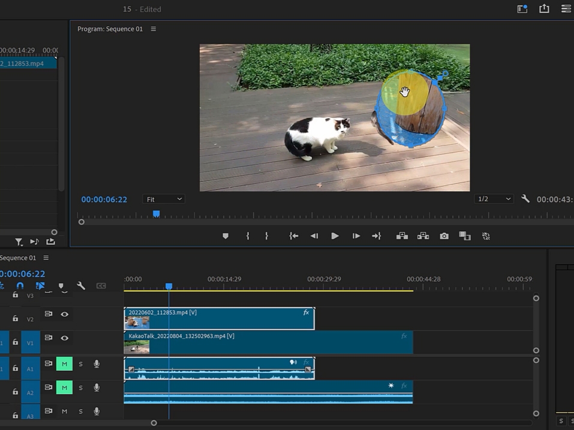Hide track V2 output with eye icon
This screenshot has width=574, height=430.
coord(64,314)
